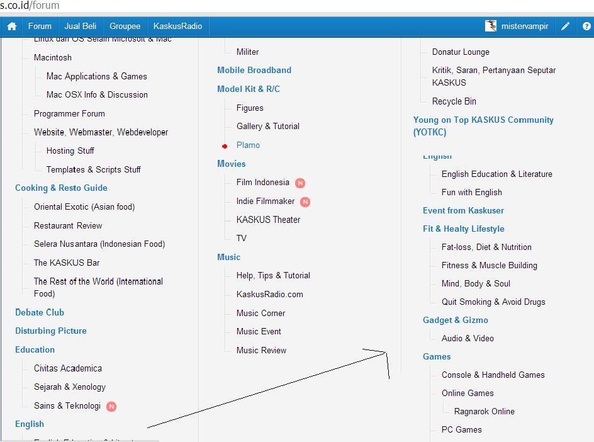Open the Groupee menu
The width and height of the screenshot is (594, 442).
click(x=125, y=26)
